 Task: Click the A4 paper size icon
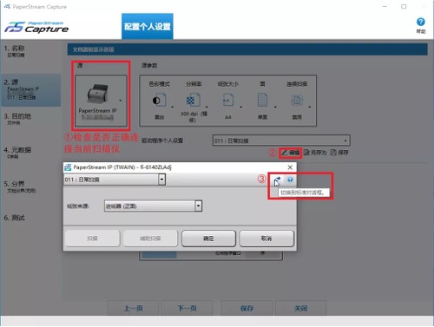point(227,100)
